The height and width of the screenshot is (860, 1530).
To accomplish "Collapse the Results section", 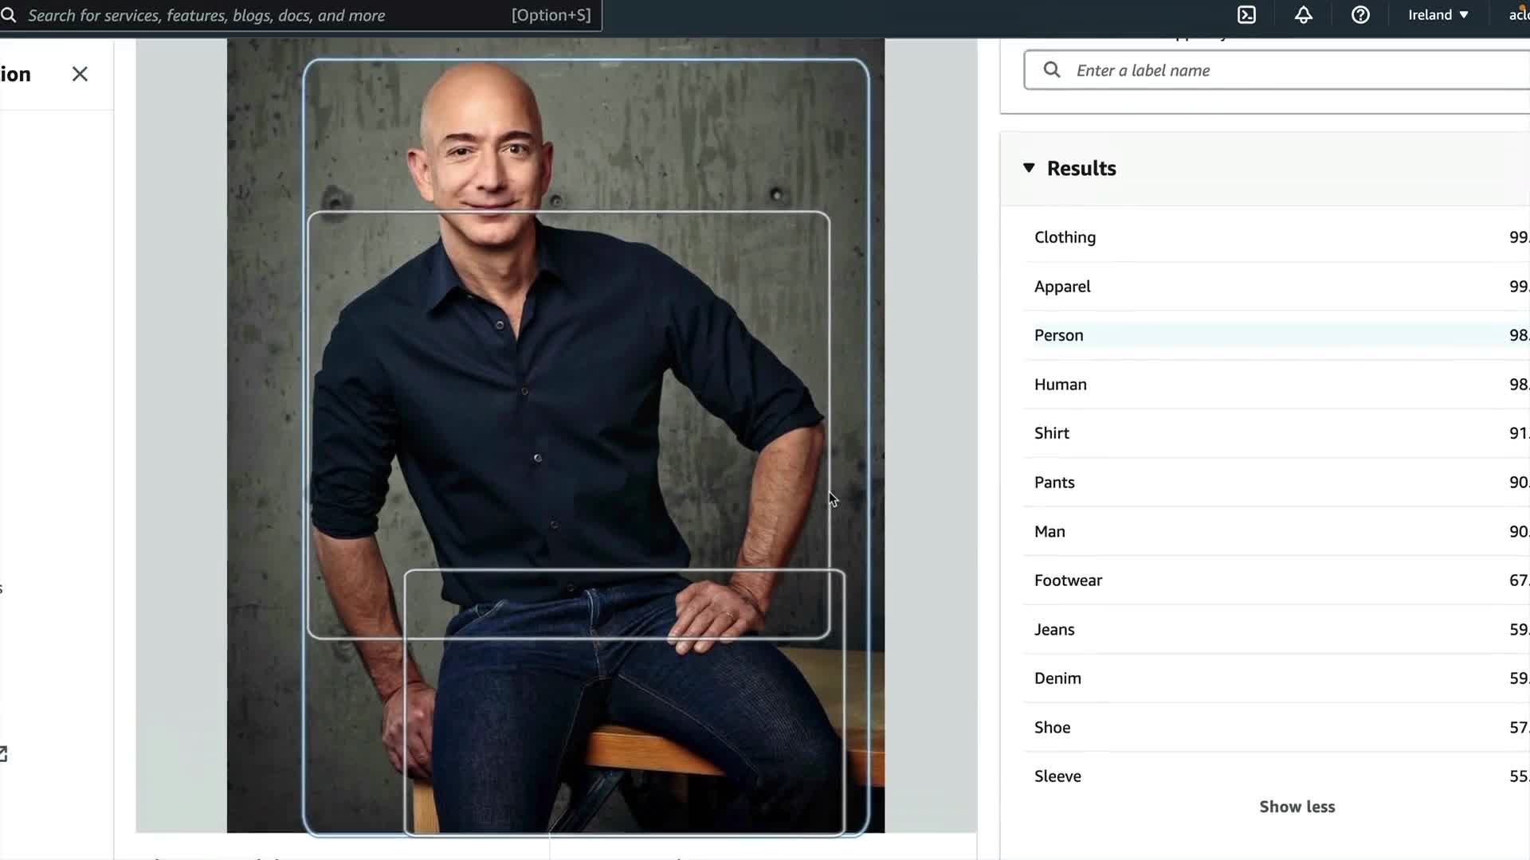I will click(1029, 168).
